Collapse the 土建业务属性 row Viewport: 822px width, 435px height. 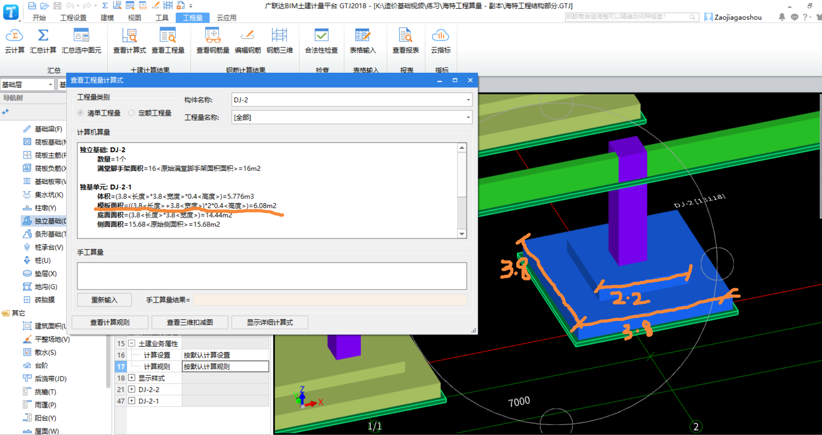(131, 343)
